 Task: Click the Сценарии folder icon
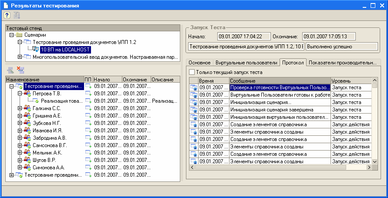point(19,35)
